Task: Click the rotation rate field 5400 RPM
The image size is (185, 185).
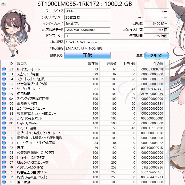Action: click(x=157, y=23)
